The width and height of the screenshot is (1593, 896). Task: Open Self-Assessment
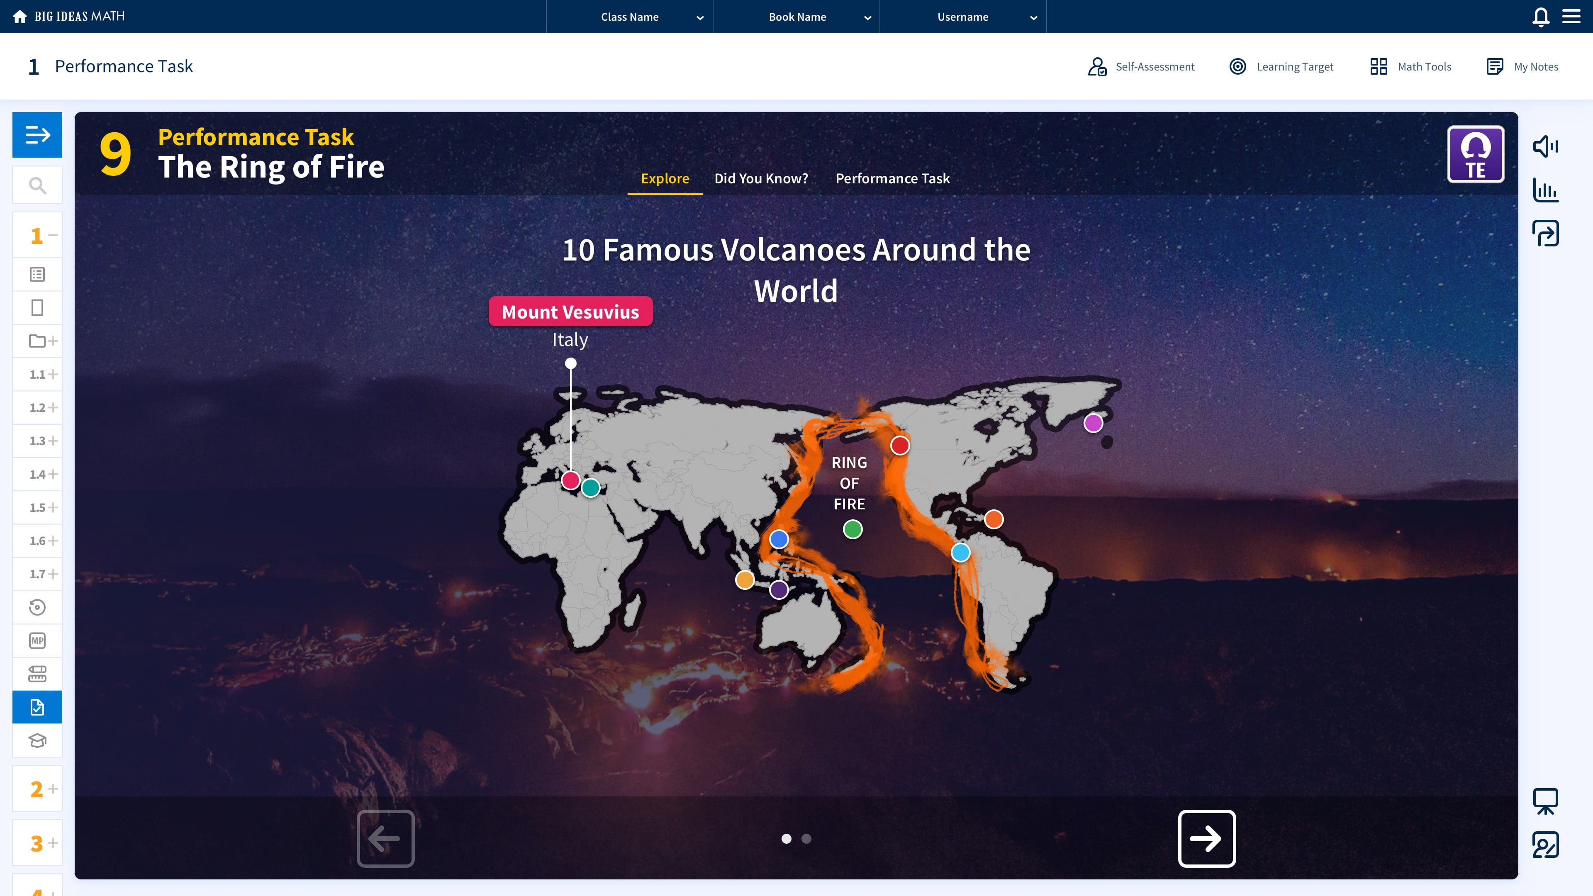[x=1141, y=66]
